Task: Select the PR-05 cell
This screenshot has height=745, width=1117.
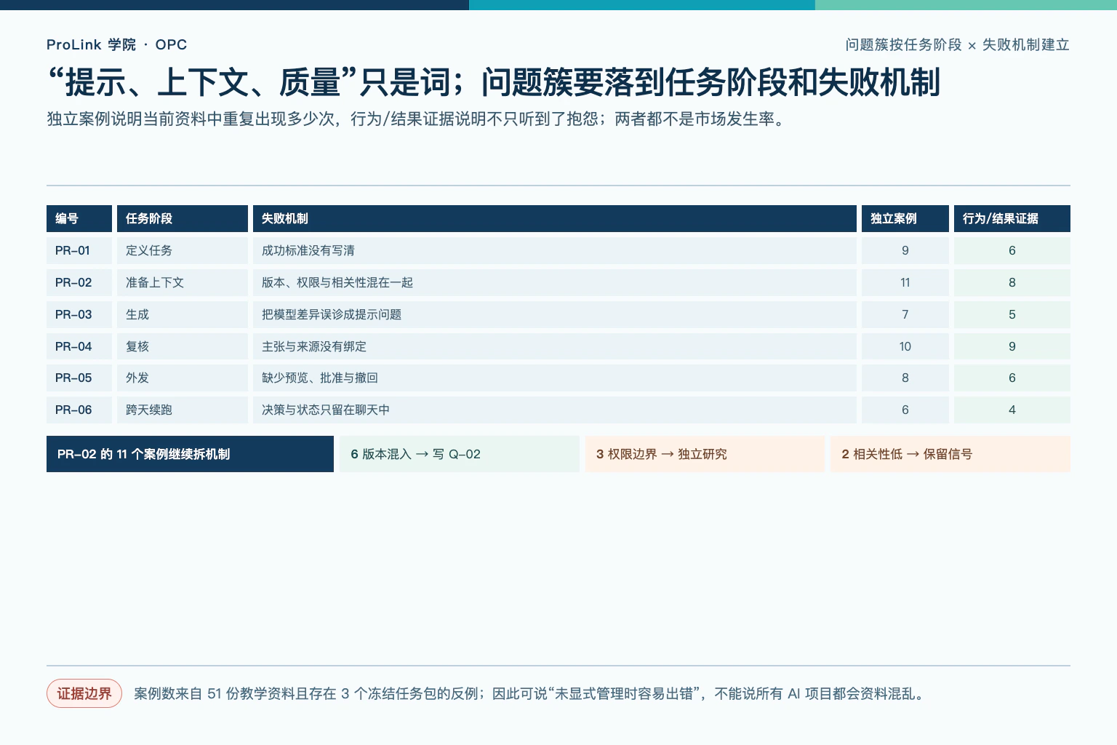Action: point(79,378)
